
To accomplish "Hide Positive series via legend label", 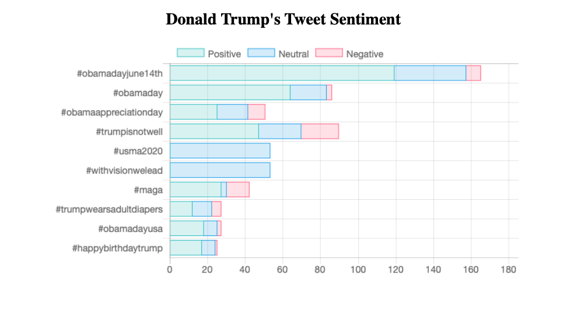I will pyautogui.click(x=224, y=54).
